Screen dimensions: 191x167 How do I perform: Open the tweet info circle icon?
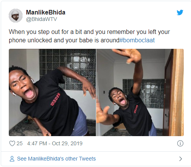[x=180, y=143]
